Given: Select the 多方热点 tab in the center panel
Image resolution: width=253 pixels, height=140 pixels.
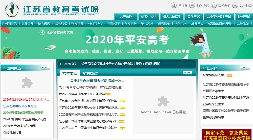Looking at the screenshot, I should 90,74.
